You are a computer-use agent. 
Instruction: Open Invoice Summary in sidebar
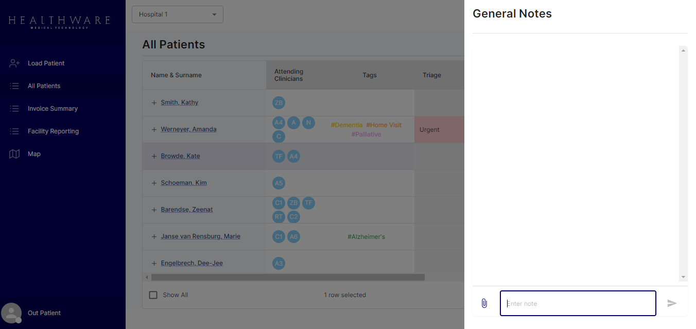pyautogui.click(x=53, y=109)
